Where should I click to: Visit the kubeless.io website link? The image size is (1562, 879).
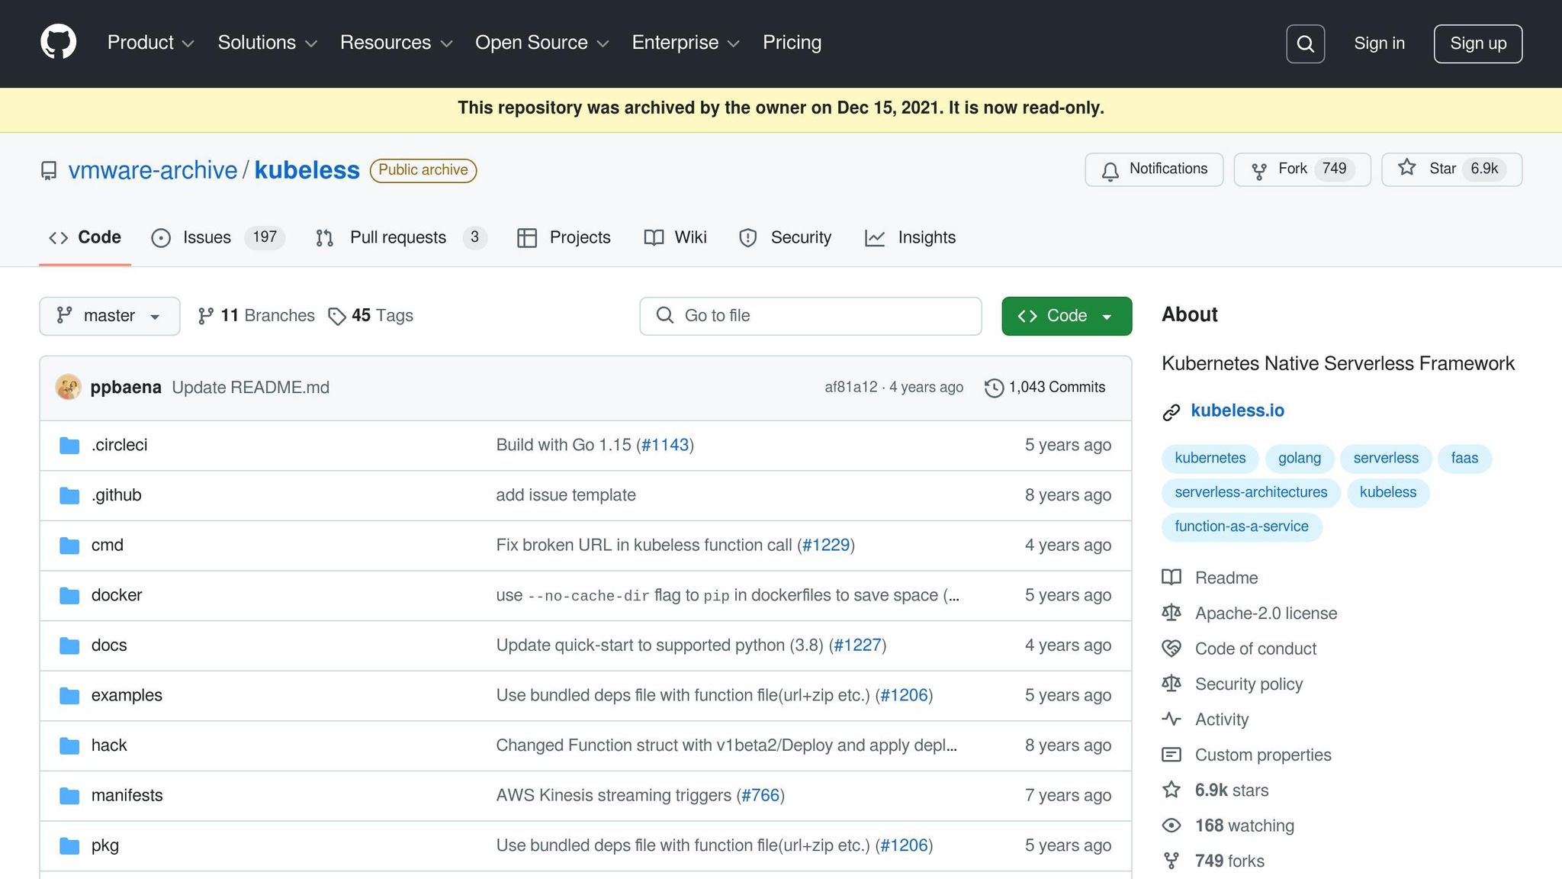[x=1237, y=411]
